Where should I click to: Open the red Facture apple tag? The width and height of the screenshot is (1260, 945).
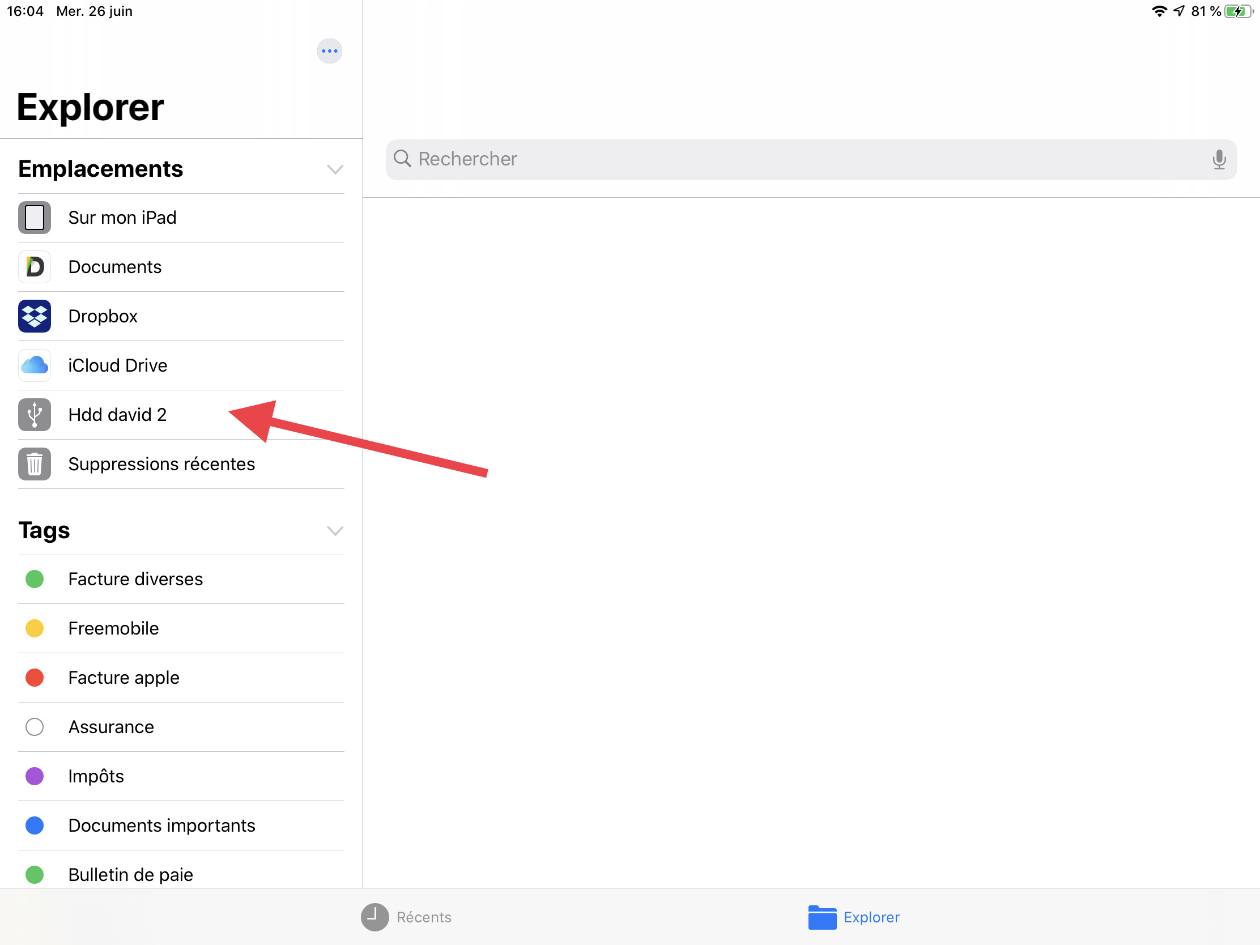pyautogui.click(x=124, y=677)
